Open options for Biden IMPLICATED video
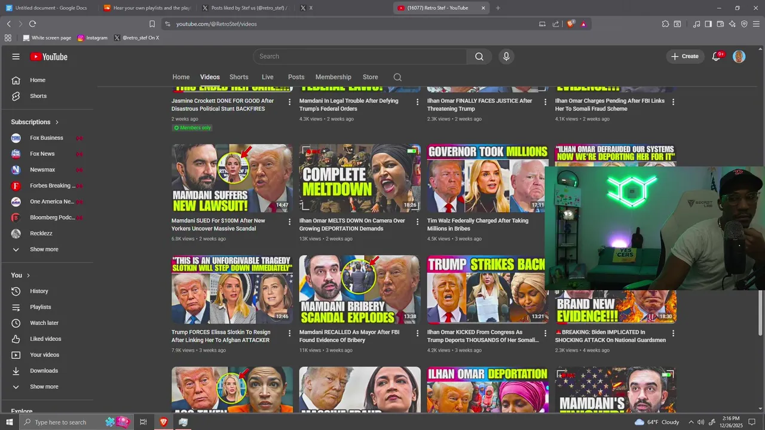The image size is (765, 430). (x=673, y=333)
